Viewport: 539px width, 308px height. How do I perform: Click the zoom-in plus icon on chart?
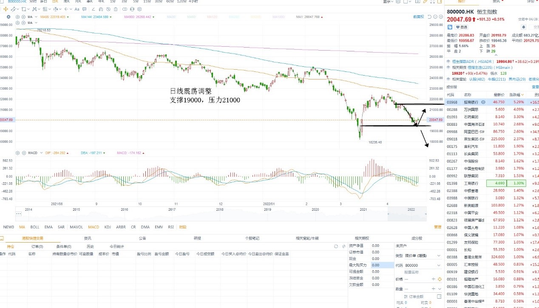coord(441,17)
